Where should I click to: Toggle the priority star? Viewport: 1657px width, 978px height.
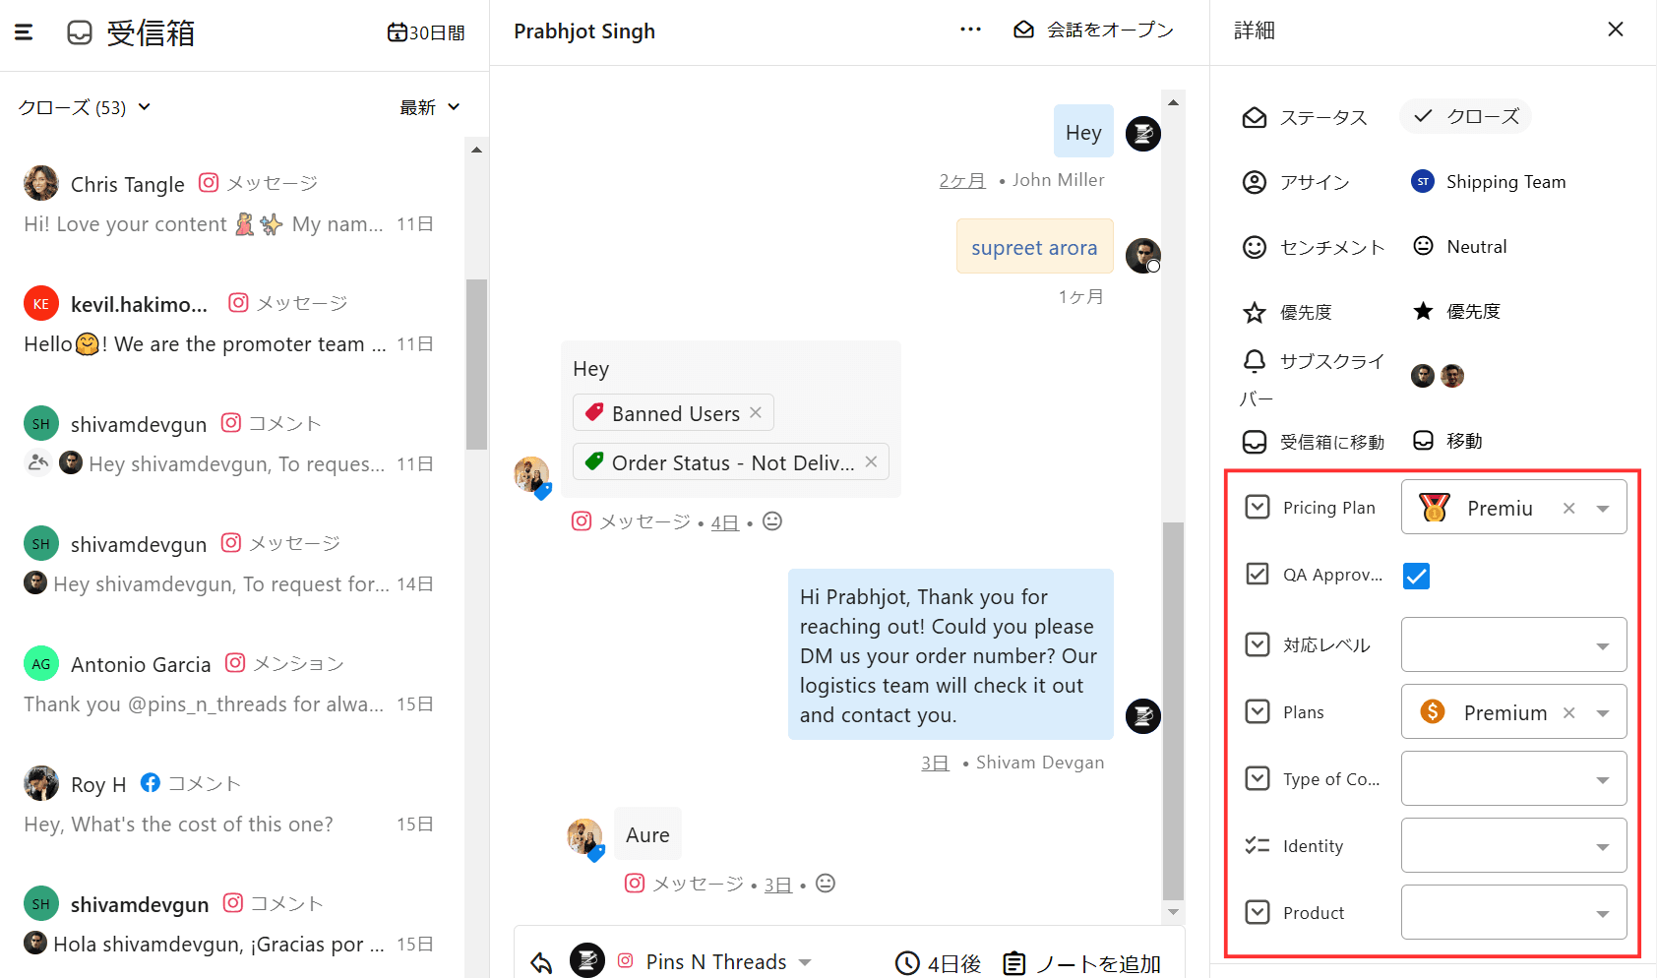click(1423, 312)
